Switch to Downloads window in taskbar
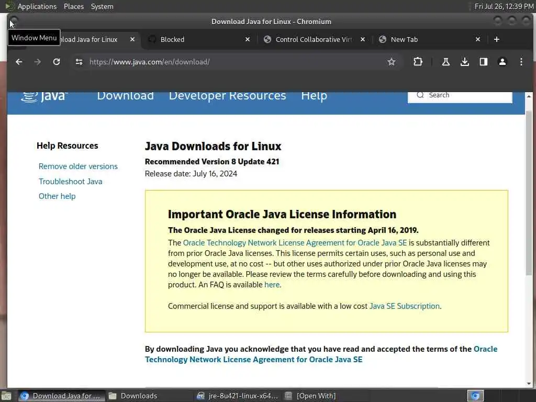 149,396
